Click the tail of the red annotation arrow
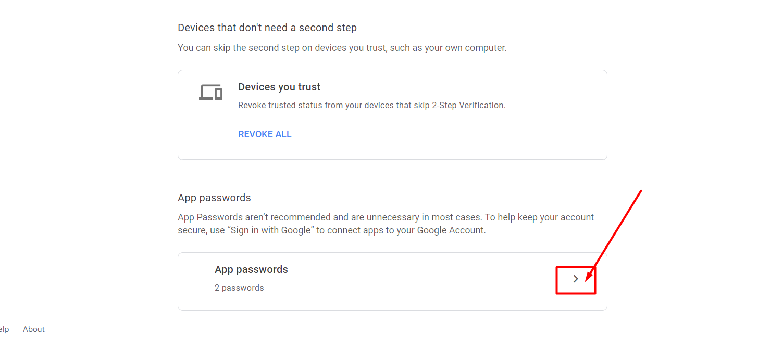The height and width of the screenshot is (338, 758). point(640,191)
